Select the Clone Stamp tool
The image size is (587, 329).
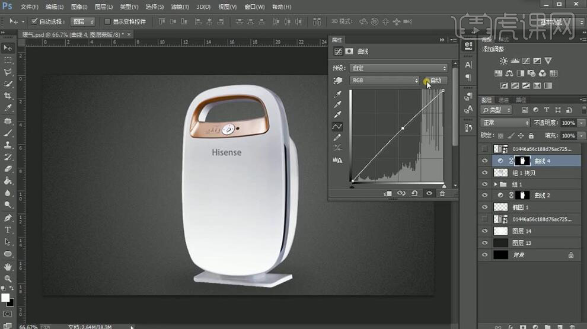coord(8,145)
